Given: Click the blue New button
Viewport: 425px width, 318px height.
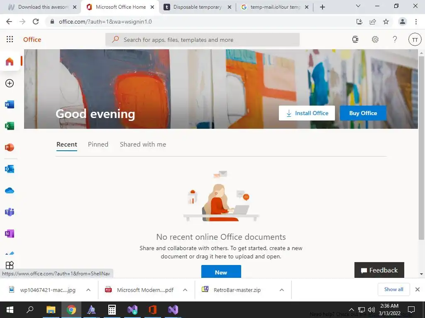Looking at the screenshot, I should pyautogui.click(x=221, y=272).
